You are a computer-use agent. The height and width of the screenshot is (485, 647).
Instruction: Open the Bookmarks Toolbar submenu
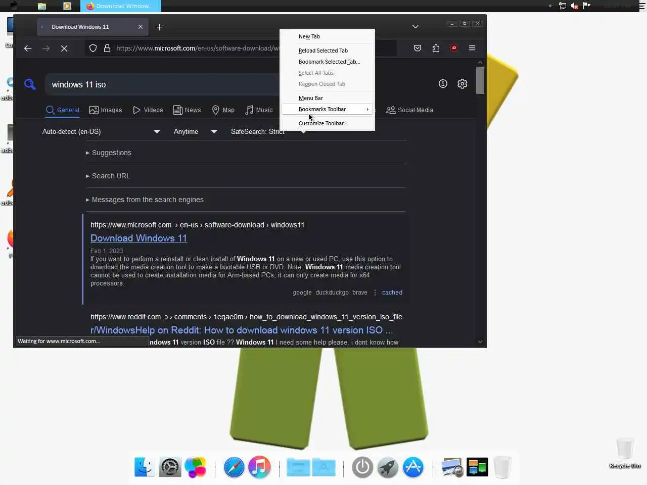tap(328, 109)
